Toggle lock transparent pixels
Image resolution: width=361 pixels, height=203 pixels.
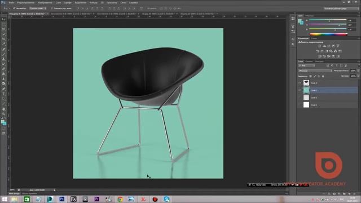[310, 76]
